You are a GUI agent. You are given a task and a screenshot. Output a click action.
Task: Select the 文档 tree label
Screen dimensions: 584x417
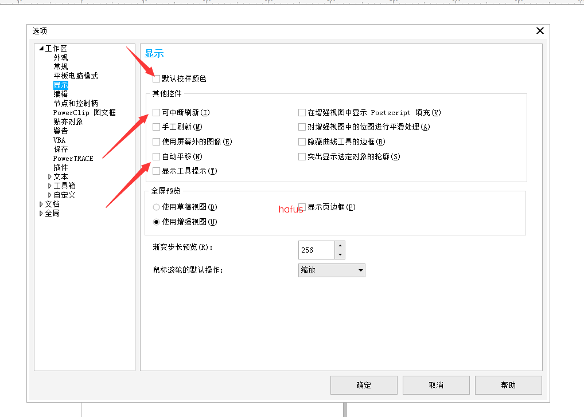click(x=52, y=204)
